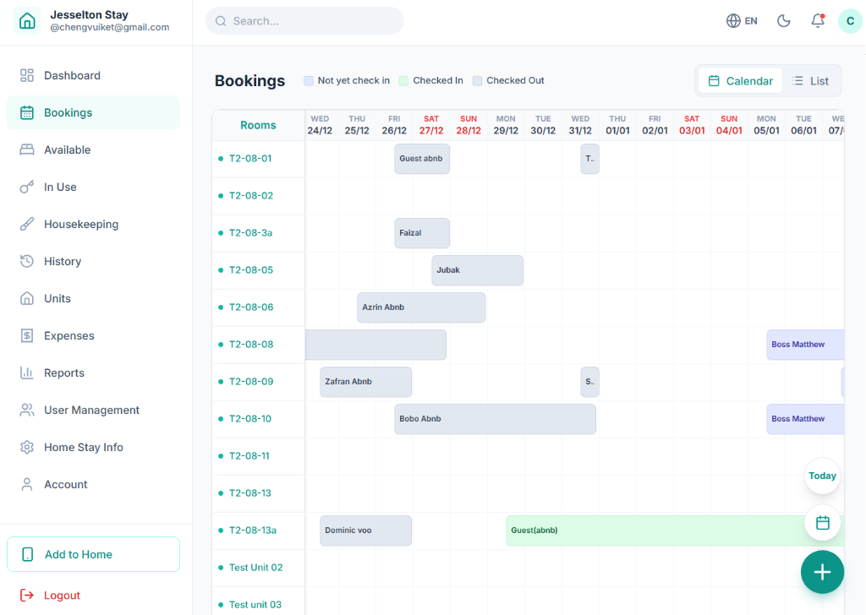The height and width of the screenshot is (615, 866).
Task: Click the user avatar circle
Action: coord(850,20)
